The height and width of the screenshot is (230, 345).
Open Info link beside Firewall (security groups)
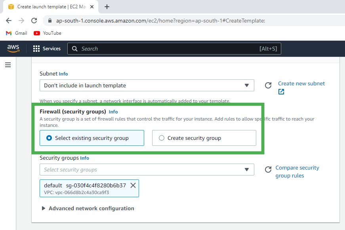tap(113, 112)
